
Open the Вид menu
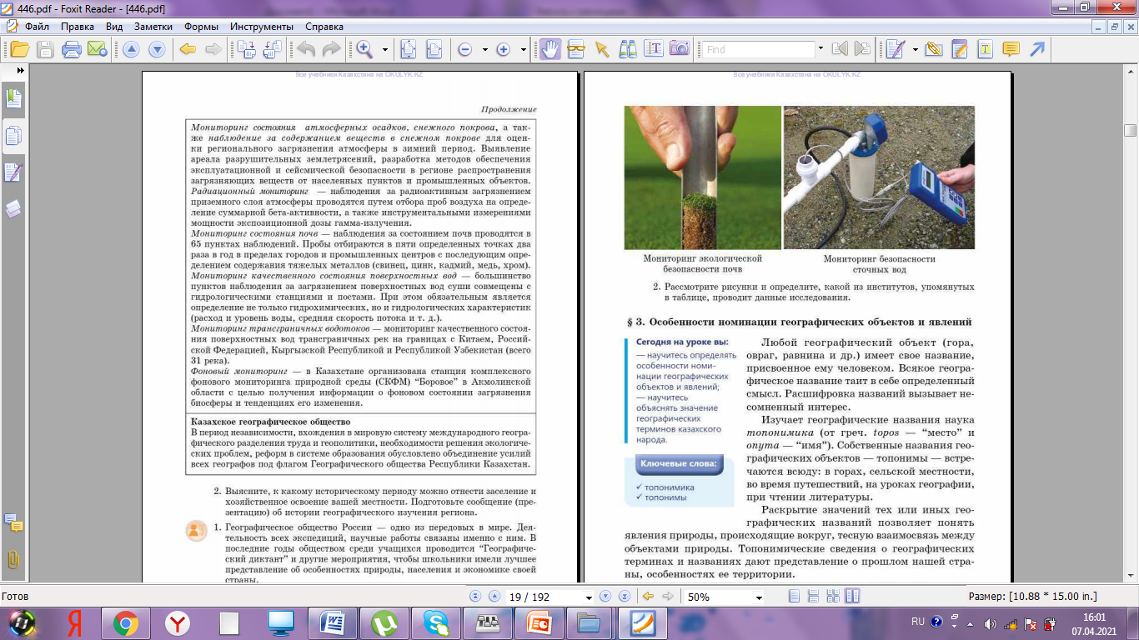coord(114,27)
